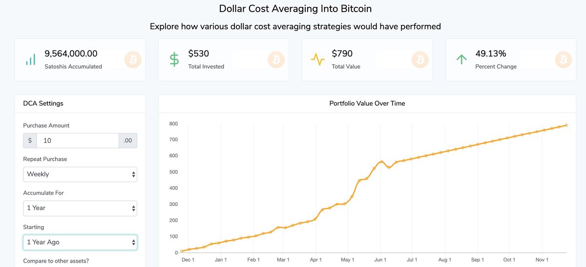This screenshot has width=586, height=267.
Task: Open the Starting 1 Year Ago dropdown
Action: [80, 242]
